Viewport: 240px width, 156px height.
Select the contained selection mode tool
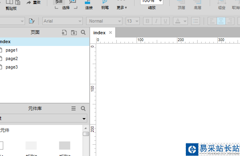click(x=72, y=2)
